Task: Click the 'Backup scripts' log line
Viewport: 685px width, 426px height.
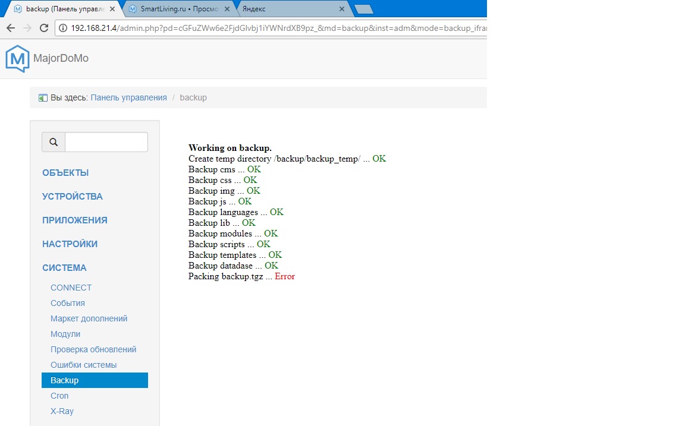Action: click(x=230, y=244)
